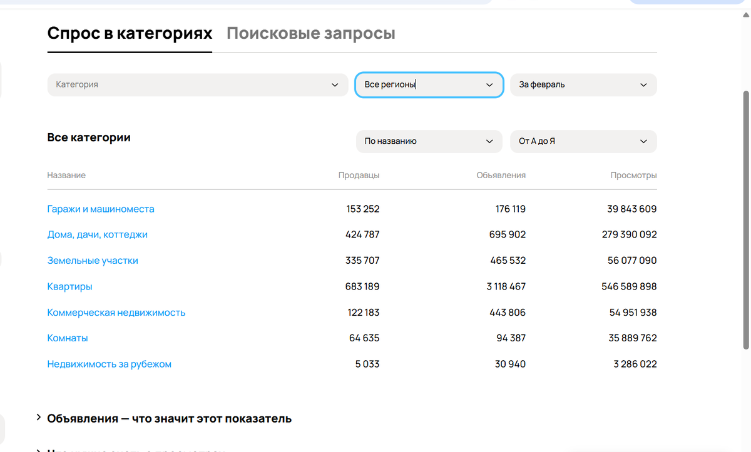Switch to the Поисковые запросы tab

311,33
